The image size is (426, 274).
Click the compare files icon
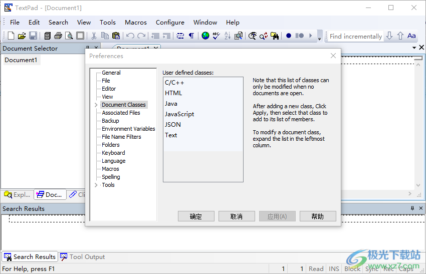[239, 36]
